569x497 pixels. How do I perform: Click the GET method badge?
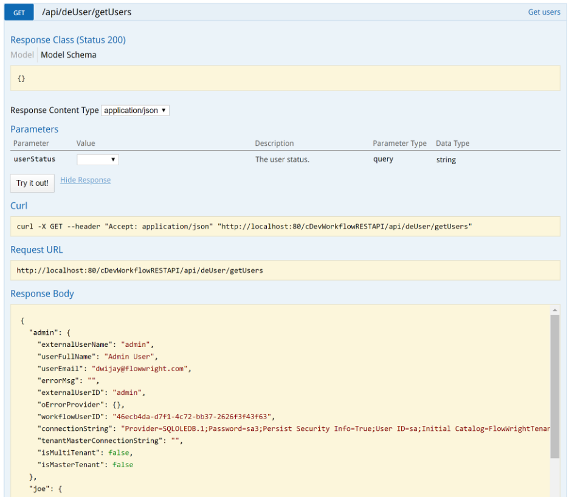(18, 12)
